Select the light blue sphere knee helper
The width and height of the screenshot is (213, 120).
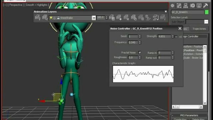tap(71, 95)
